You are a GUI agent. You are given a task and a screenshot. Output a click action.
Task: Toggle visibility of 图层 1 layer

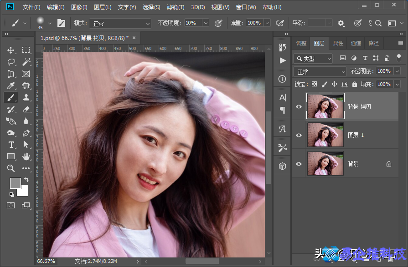point(299,135)
